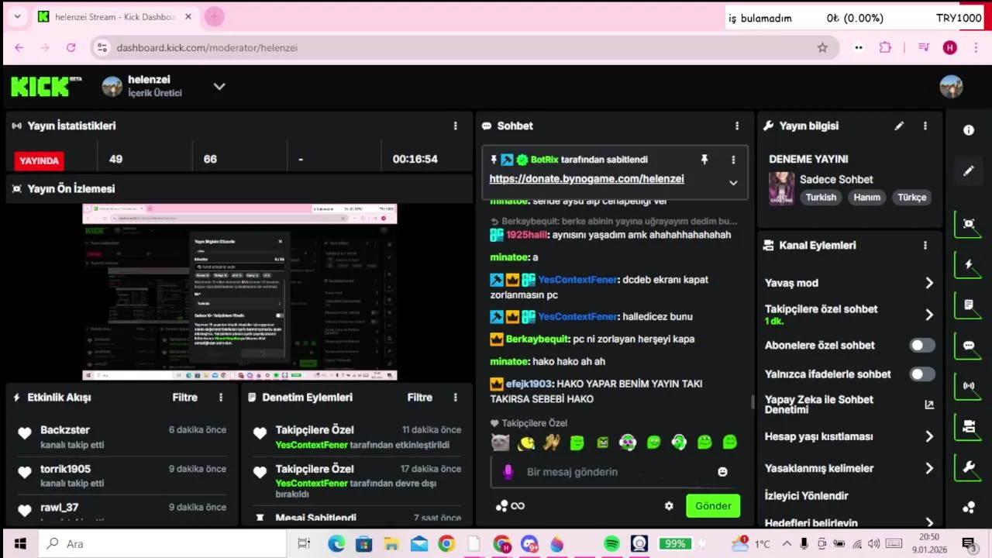Image resolution: width=992 pixels, height=558 pixels.
Task: Open Yapay Zeka ile Sohbet Denetimi
Action: [849, 405]
